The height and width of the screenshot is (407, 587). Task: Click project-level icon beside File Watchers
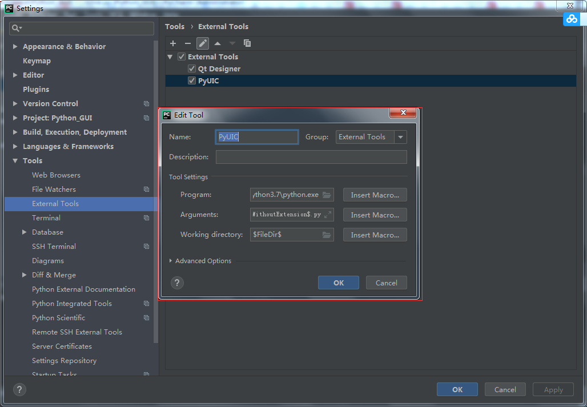click(x=146, y=190)
